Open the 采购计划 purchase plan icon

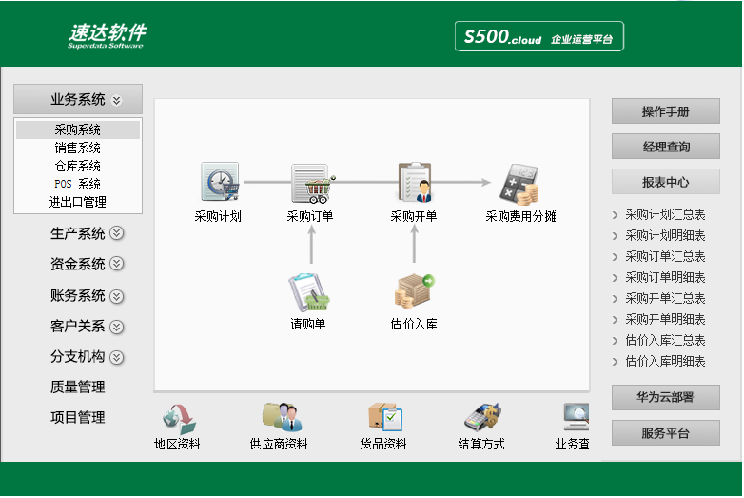(x=220, y=182)
